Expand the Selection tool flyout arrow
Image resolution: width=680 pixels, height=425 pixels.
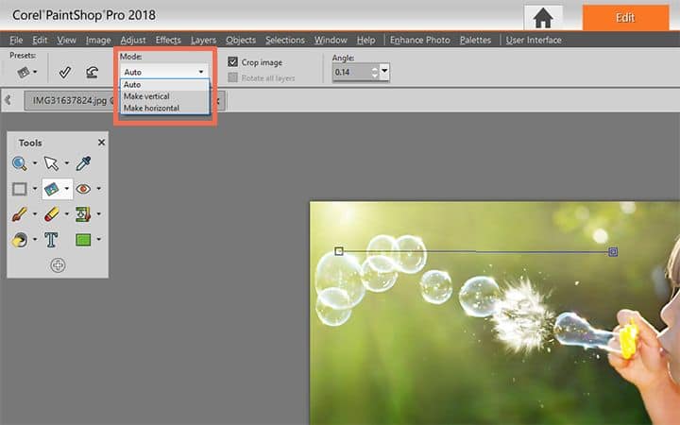point(35,189)
